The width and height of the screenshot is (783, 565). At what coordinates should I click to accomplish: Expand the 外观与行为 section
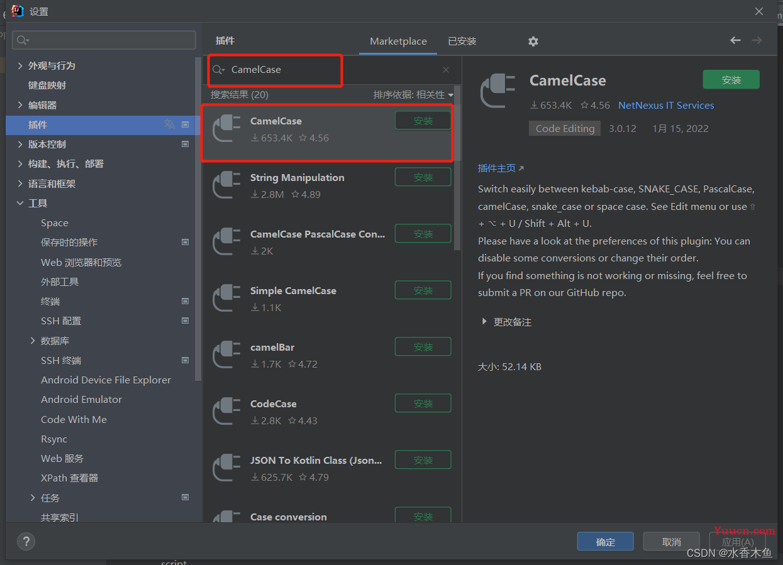(20, 65)
